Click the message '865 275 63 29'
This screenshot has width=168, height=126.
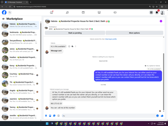pos(56,103)
